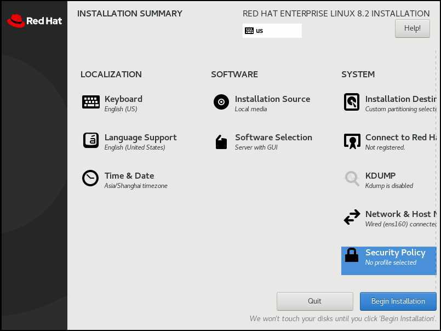The image size is (441, 331).
Task: Click 'No profile selected' text
Action: (391, 262)
